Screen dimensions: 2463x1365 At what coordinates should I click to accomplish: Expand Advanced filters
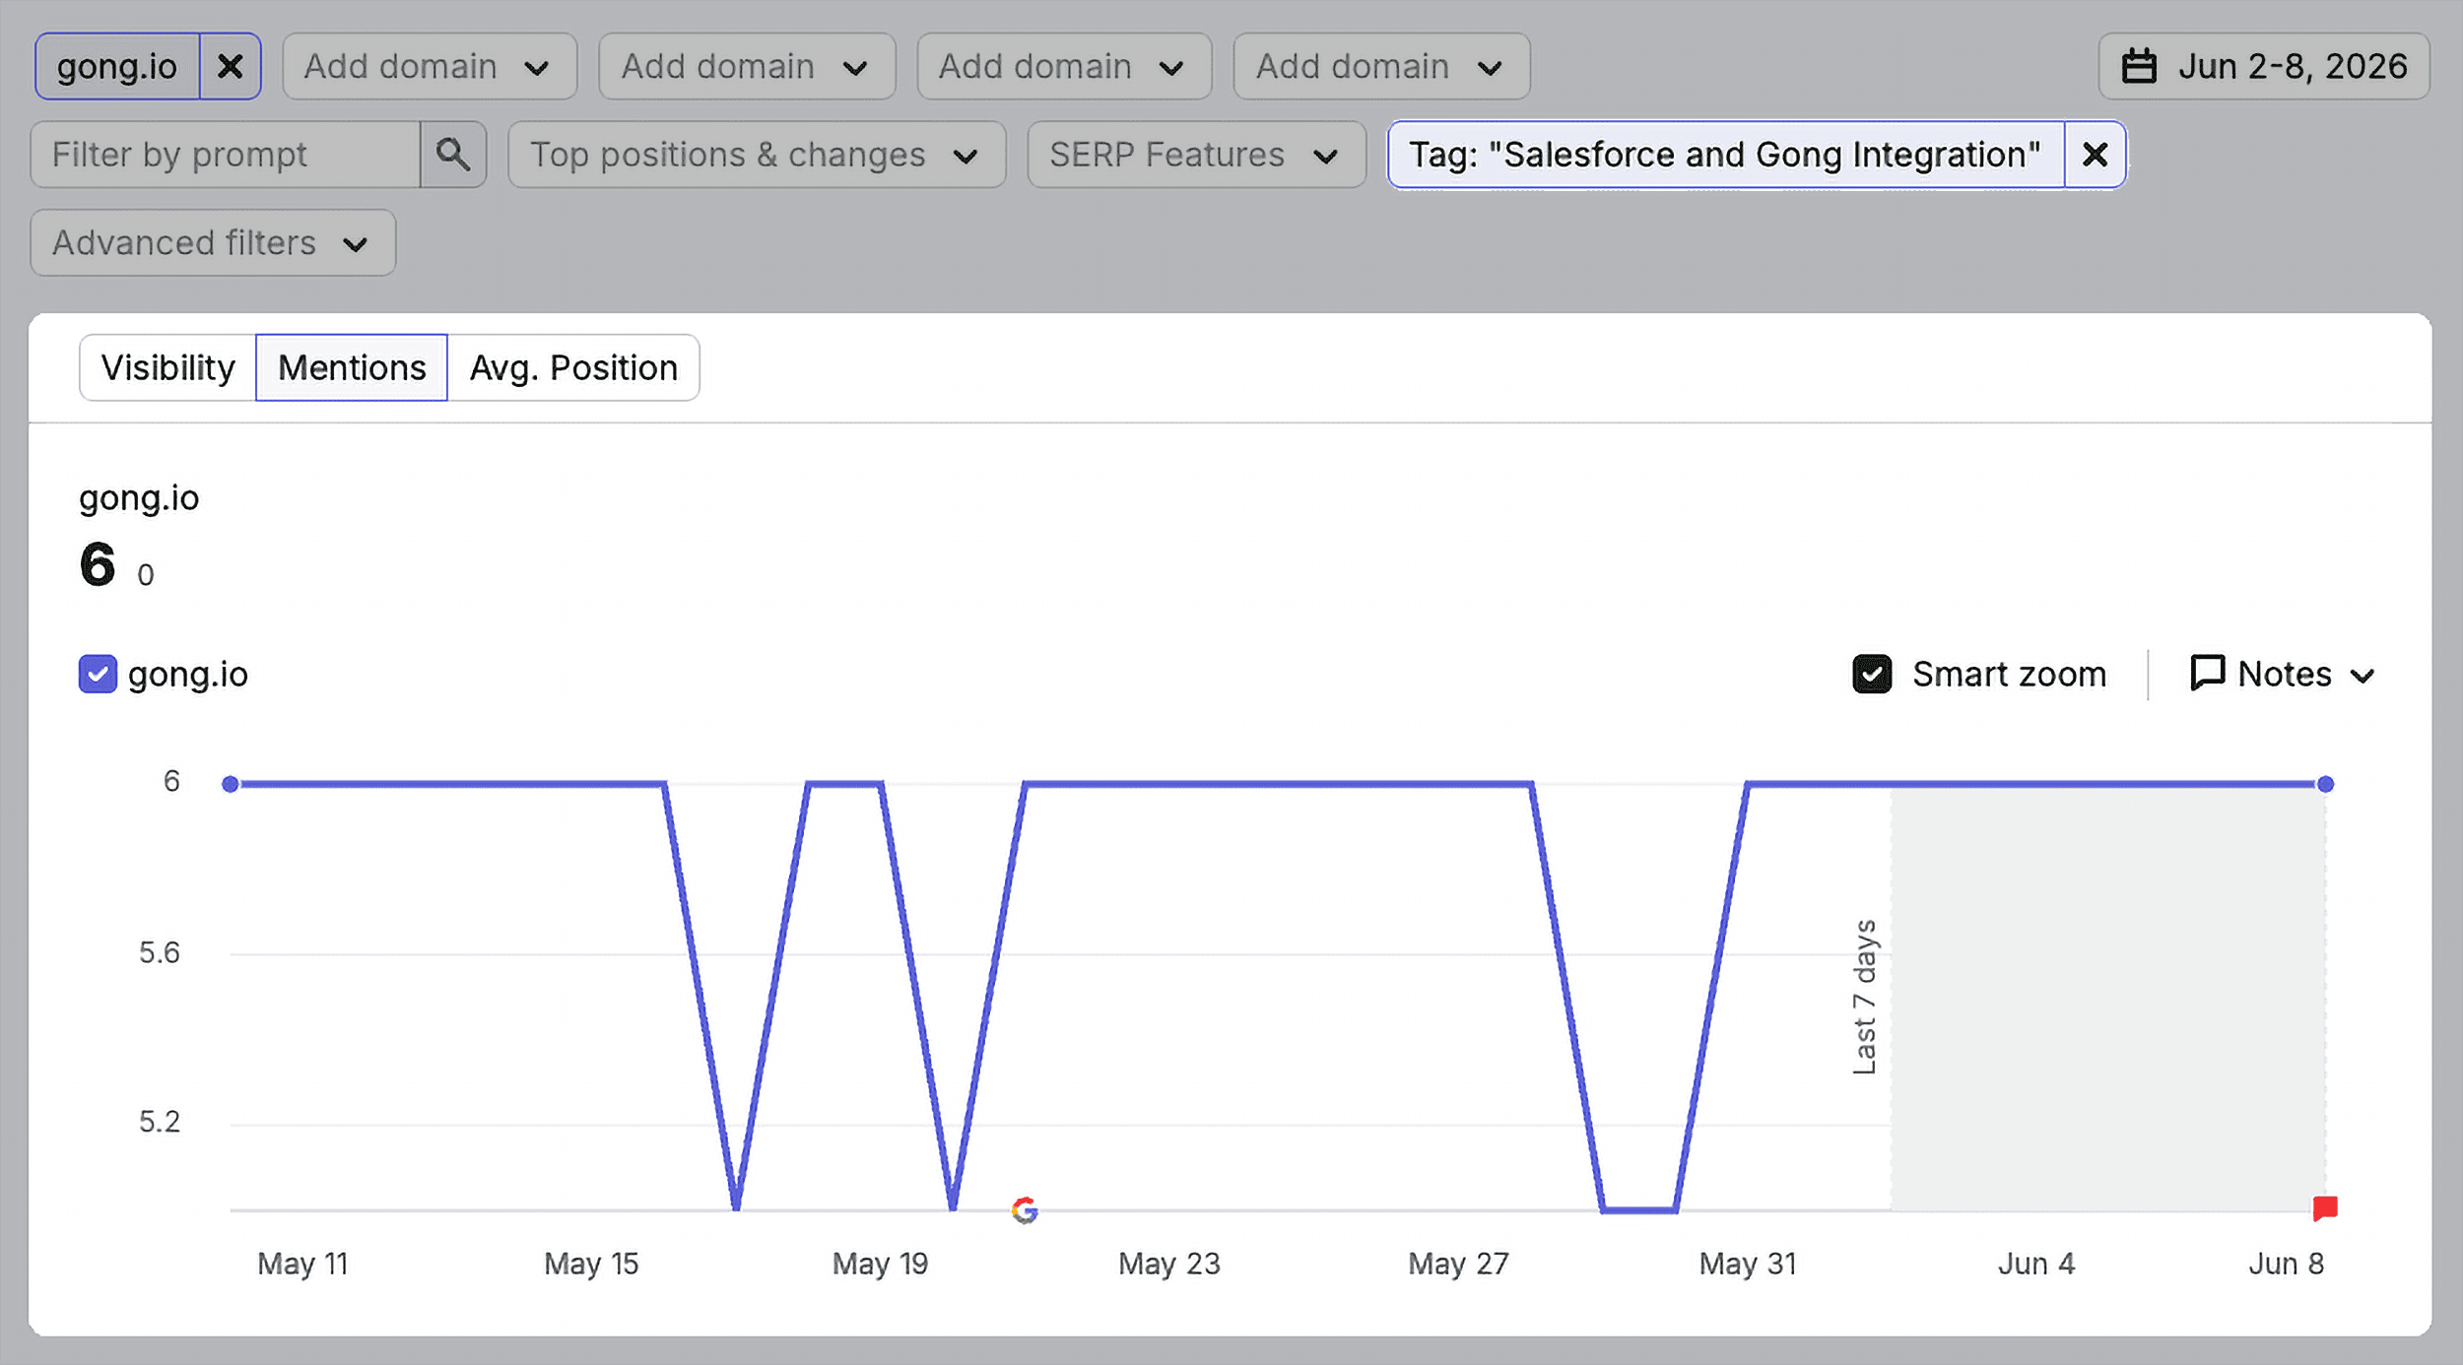[213, 243]
